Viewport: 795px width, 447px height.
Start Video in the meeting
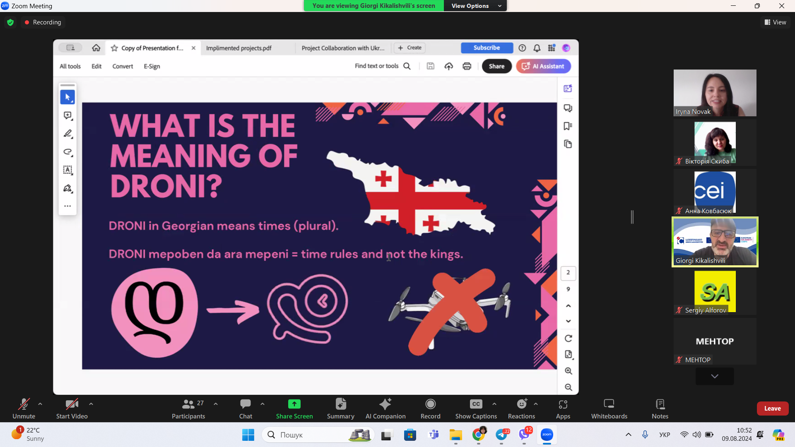(72, 408)
